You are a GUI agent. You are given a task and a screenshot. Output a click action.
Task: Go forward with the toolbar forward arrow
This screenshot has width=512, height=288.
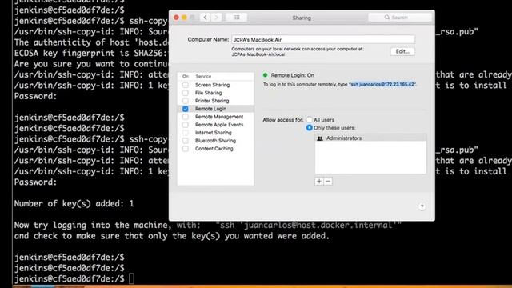coord(216,18)
